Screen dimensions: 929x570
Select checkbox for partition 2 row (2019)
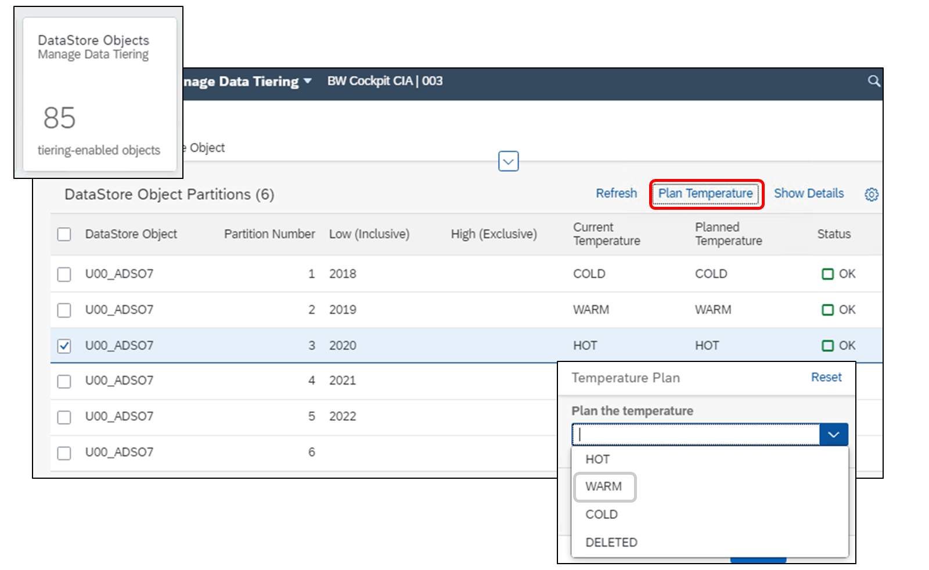(x=64, y=310)
